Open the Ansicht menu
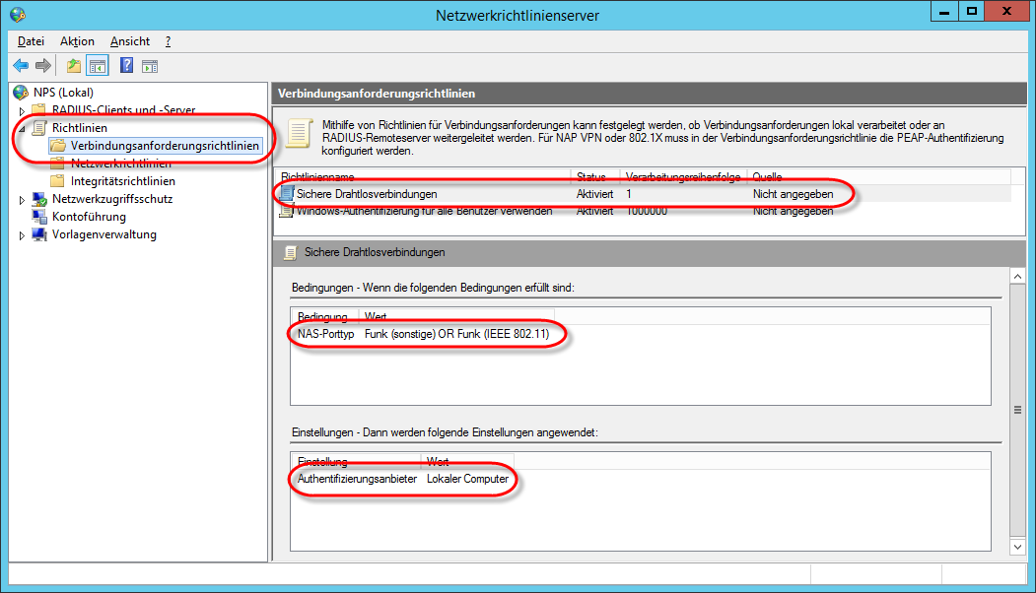The height and width of the screenshot is (593, 1036). 130,41
